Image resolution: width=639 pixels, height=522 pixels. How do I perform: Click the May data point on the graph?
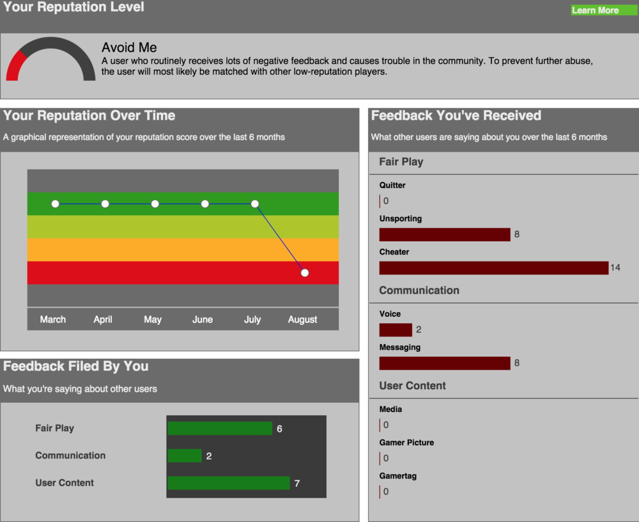tap(155, 204)
